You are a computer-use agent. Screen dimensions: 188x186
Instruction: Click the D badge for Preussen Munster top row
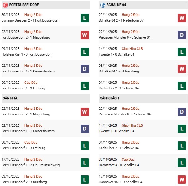point(182,35)
